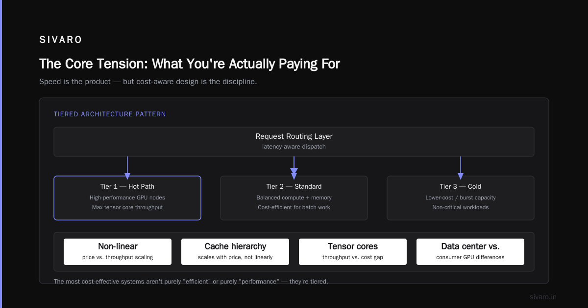Select the Tier 3 — Cold card
588x308 pixels.
tap(461, 198)
